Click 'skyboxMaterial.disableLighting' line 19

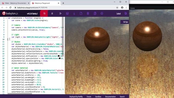[x=30, y=61]
